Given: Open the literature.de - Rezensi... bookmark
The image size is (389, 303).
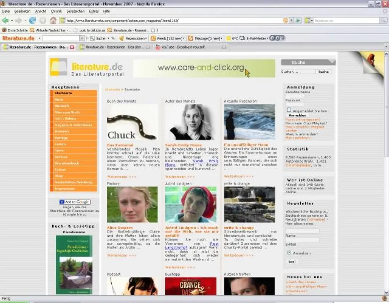Looking at the screenshot, I should [128, 30].
